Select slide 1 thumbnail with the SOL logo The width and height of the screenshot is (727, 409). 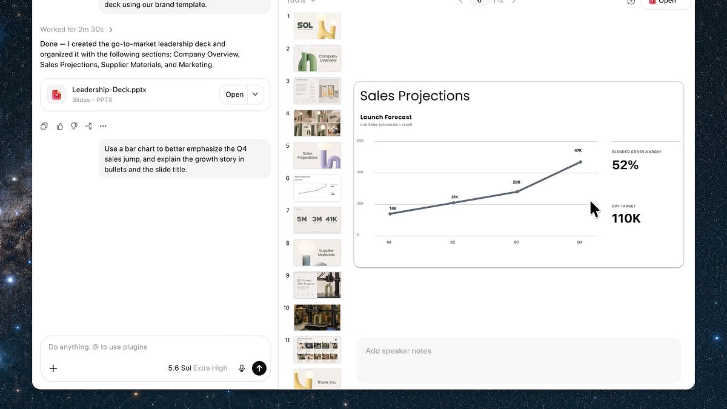317,26
